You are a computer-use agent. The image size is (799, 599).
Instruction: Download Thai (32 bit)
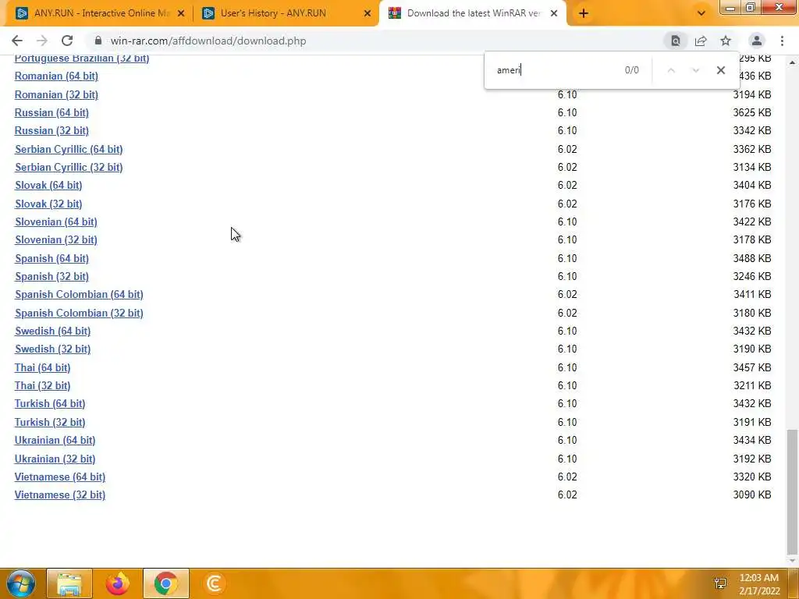coord(42,385)
